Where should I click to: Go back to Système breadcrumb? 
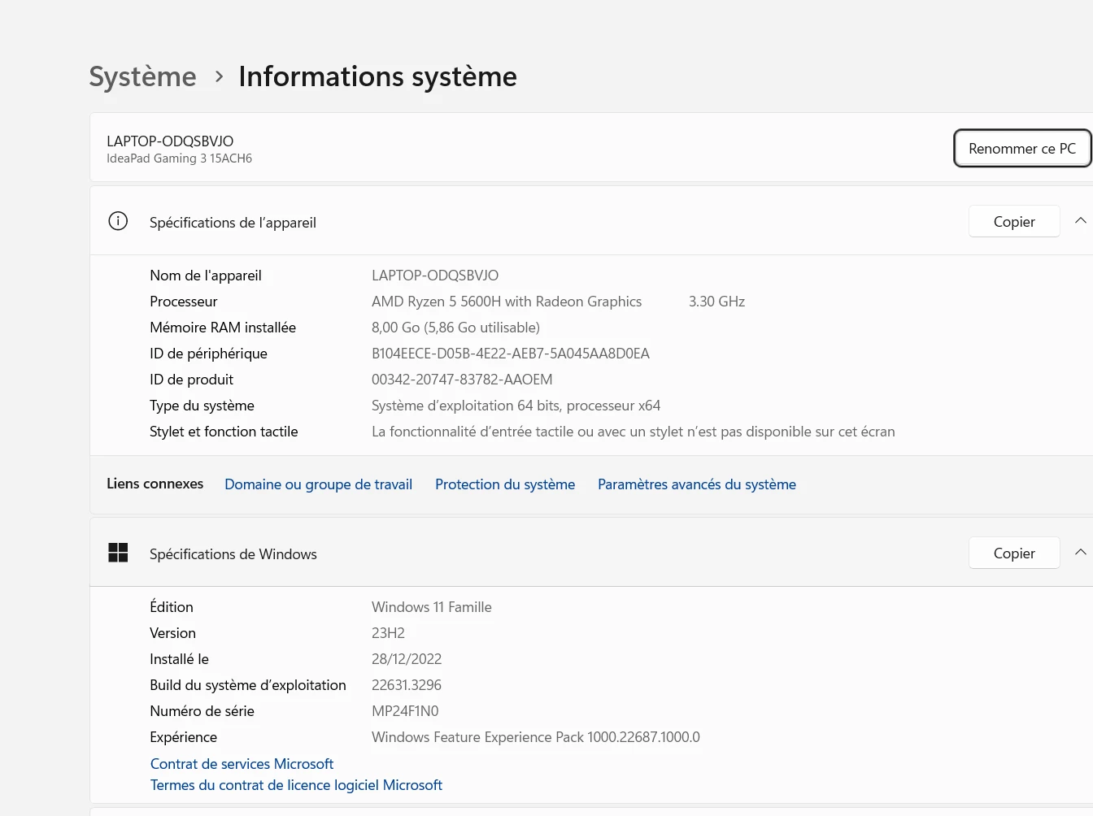coord(142,76)
